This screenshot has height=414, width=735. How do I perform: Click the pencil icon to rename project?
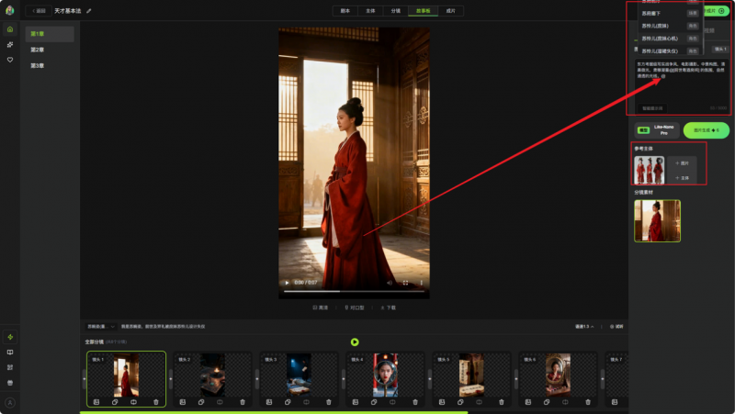(x=89, y=11)
